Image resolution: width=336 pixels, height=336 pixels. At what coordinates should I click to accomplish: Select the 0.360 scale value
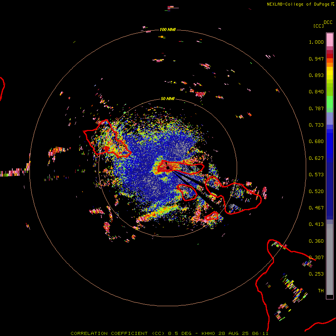pyautogui.click(x=316, y=241)
